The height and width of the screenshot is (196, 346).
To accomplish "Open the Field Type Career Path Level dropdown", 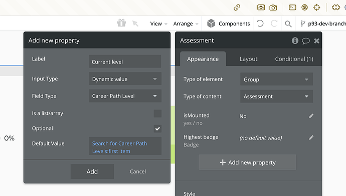I will (x=125, y=96).
